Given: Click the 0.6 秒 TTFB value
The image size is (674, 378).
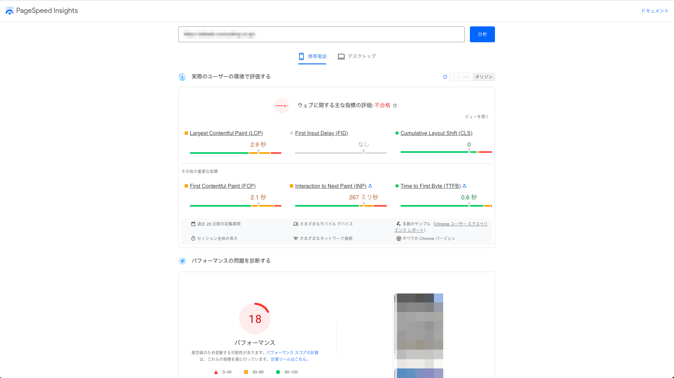Looking at the screenshot, I should (x=469, y=197).
